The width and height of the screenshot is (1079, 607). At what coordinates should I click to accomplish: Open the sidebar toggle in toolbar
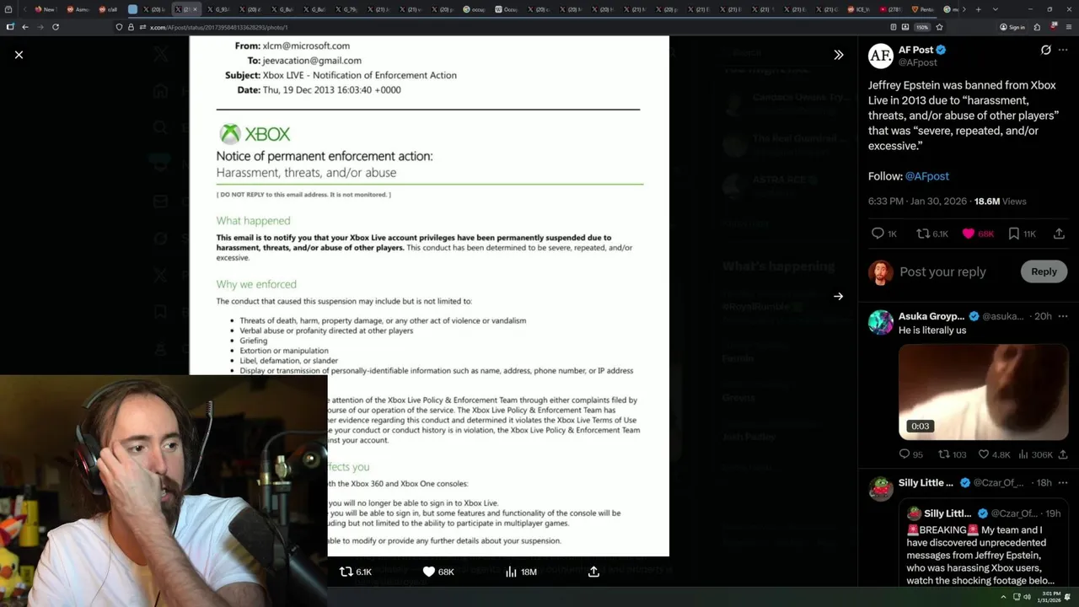[x=9, y=27]
